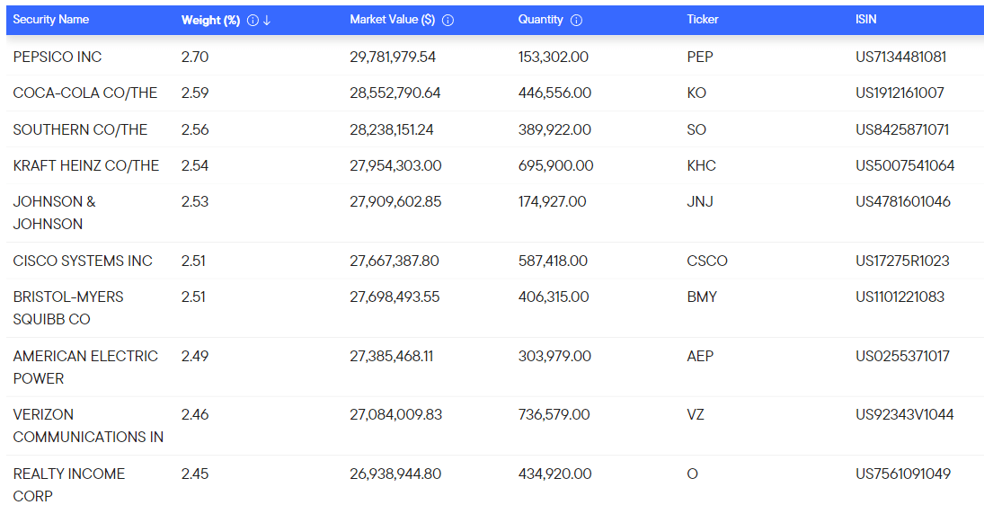Click the VZ ticker

pos(696,414)
